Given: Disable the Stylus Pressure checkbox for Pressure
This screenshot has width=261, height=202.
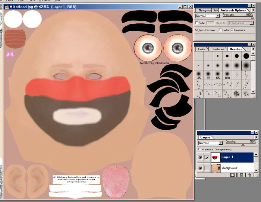Looking at the screenshot, I should point(232,30).
